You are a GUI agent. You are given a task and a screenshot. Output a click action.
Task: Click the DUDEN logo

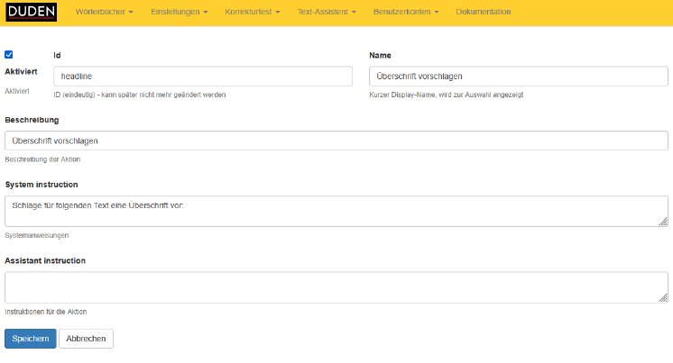pos(31,12)
